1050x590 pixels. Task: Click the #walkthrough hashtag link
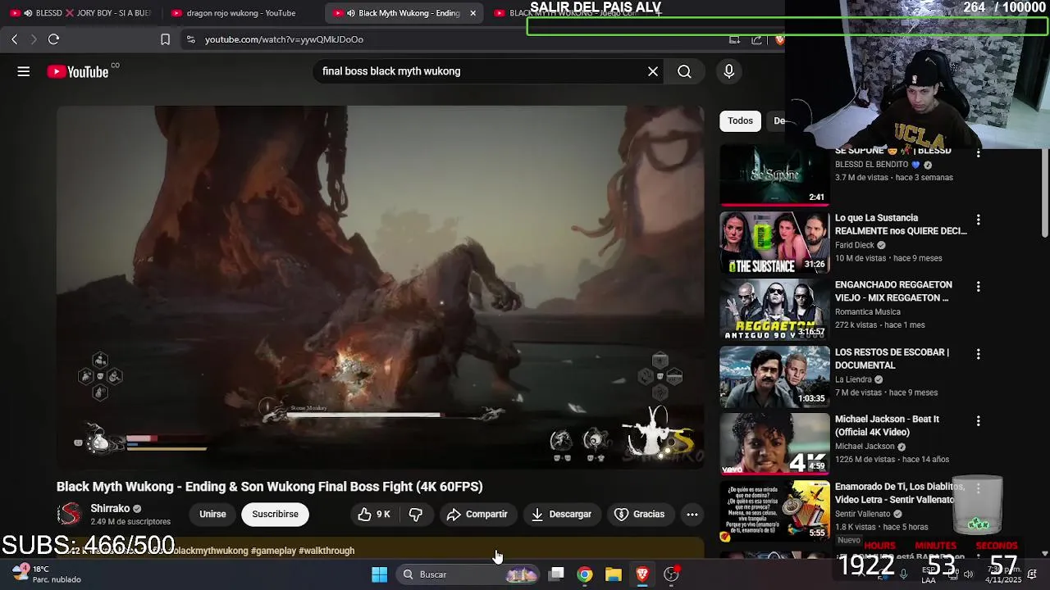click(x=326, y=551)
